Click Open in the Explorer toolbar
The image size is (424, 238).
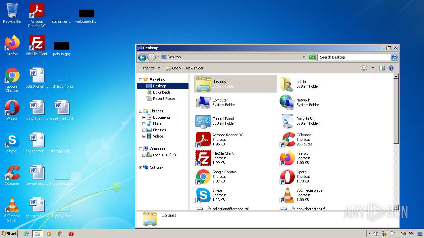(173, 68)
